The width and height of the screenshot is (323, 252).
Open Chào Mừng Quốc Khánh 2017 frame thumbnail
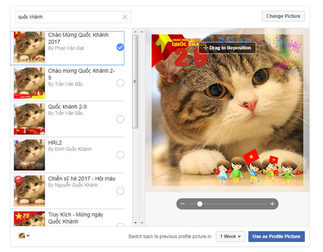[x=29, y=47]
